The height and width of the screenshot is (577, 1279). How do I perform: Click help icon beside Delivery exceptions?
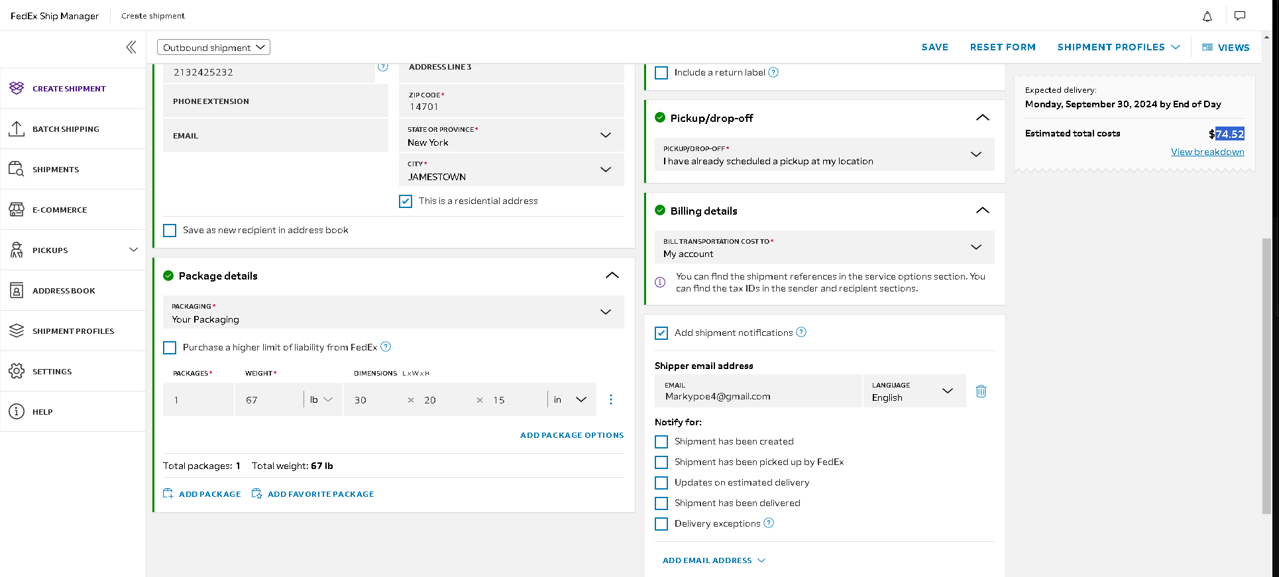769,523
